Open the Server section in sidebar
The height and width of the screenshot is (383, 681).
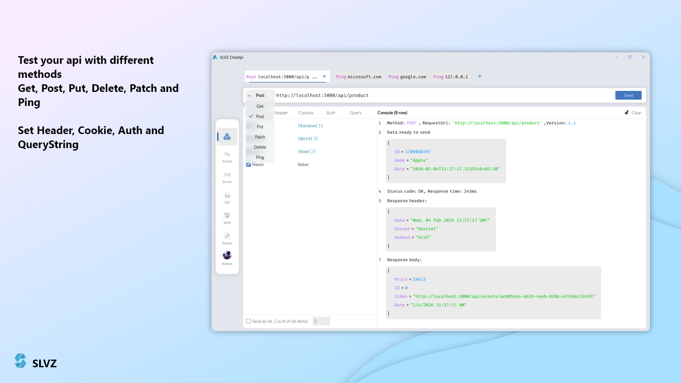[227, 177]
